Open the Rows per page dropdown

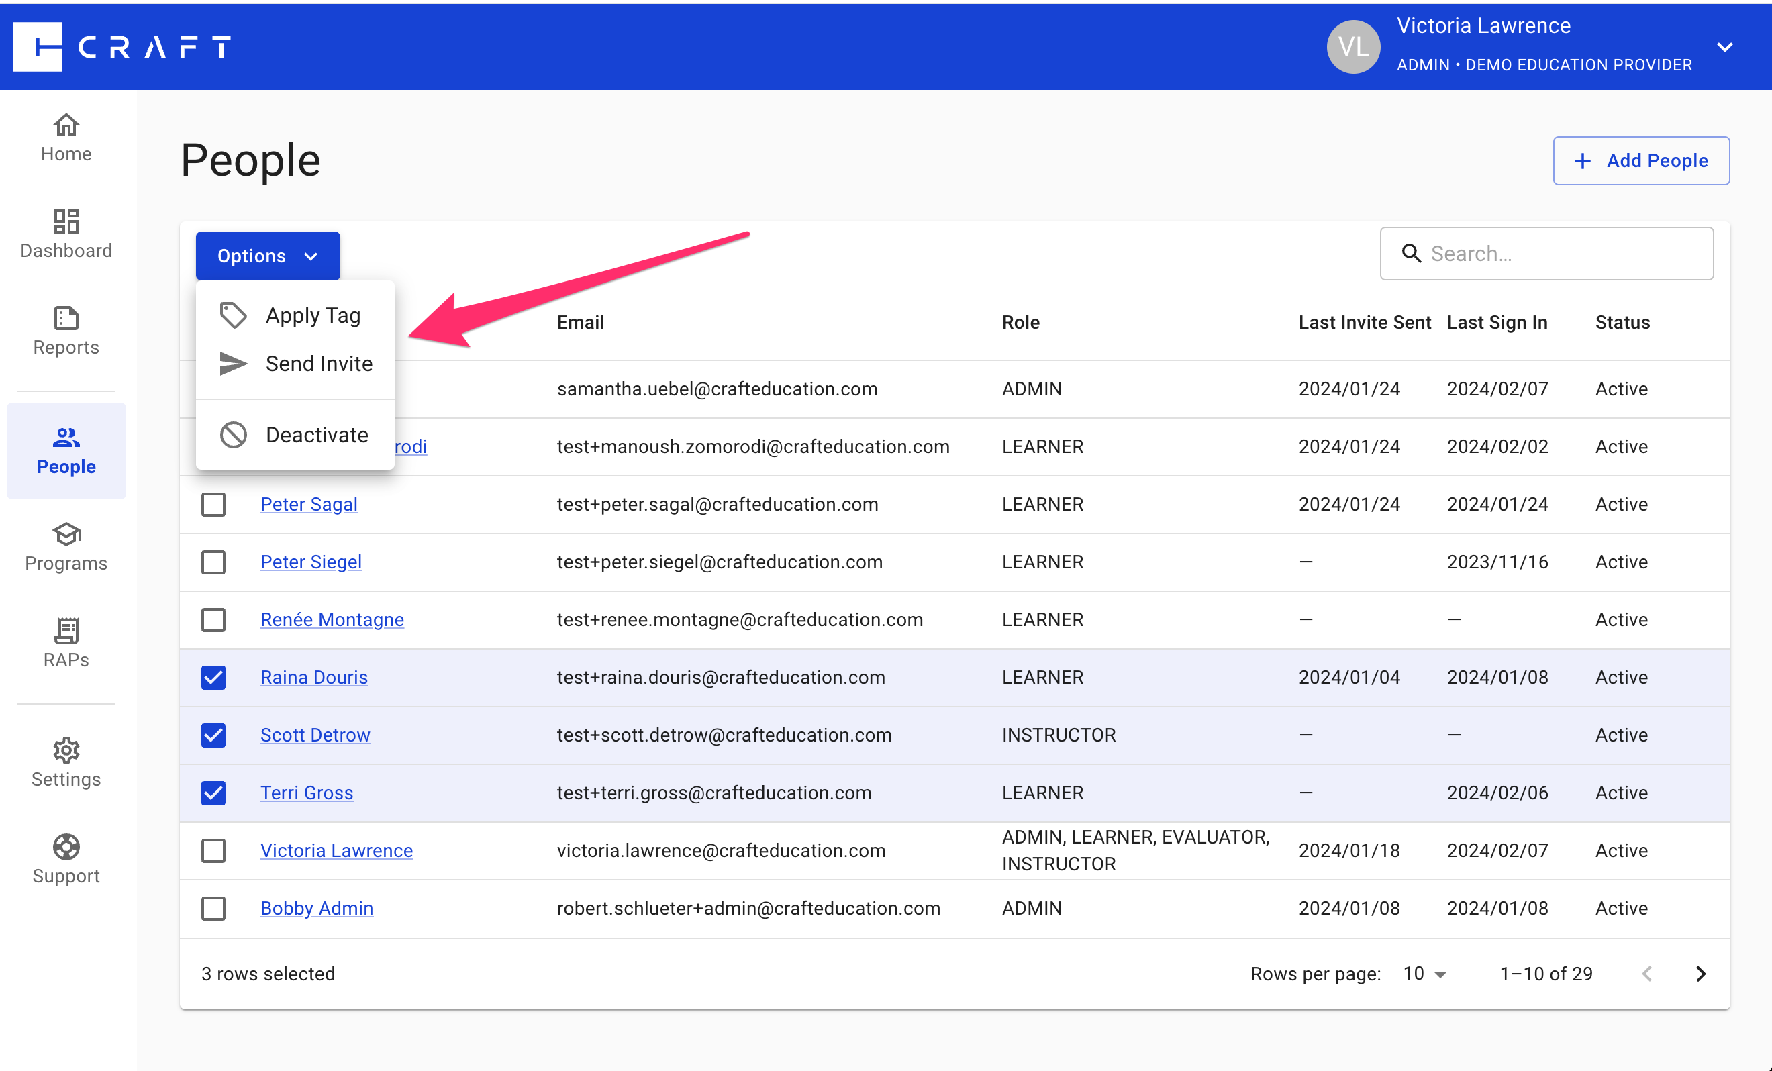click(1422, 973)
